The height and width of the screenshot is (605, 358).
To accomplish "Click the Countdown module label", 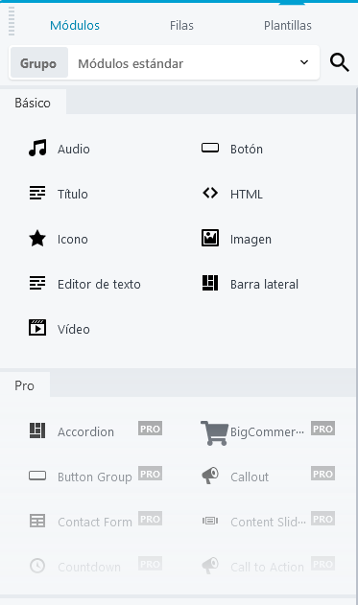I will click(x=89, y=568).
